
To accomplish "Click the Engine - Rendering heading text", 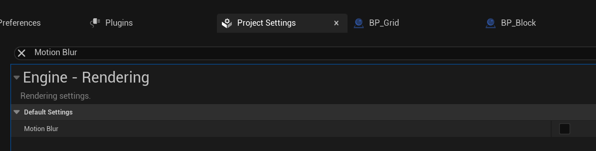I will 86,78.
